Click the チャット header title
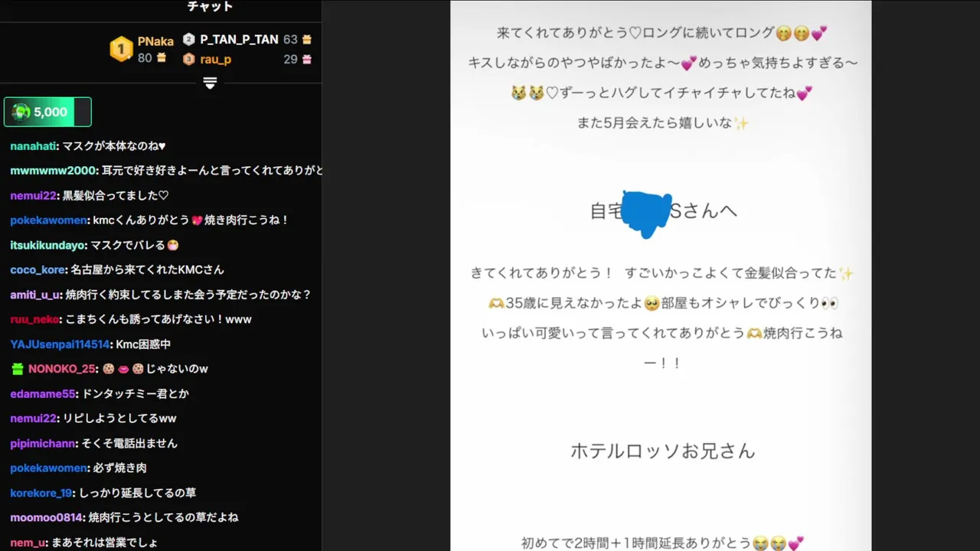The height and width of the screenshot is (551, 980). (210, 7)
